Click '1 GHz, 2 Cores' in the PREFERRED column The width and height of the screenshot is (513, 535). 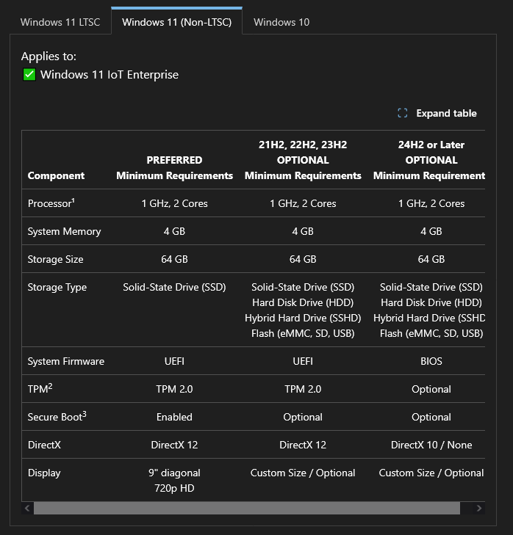tap(174, 204)
